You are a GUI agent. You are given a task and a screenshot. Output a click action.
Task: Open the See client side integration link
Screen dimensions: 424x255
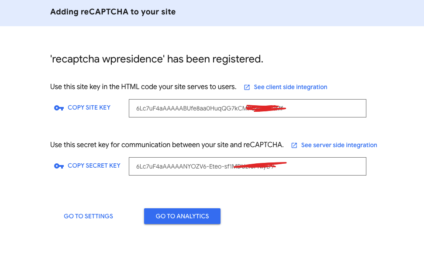click(x=290, y=87)
